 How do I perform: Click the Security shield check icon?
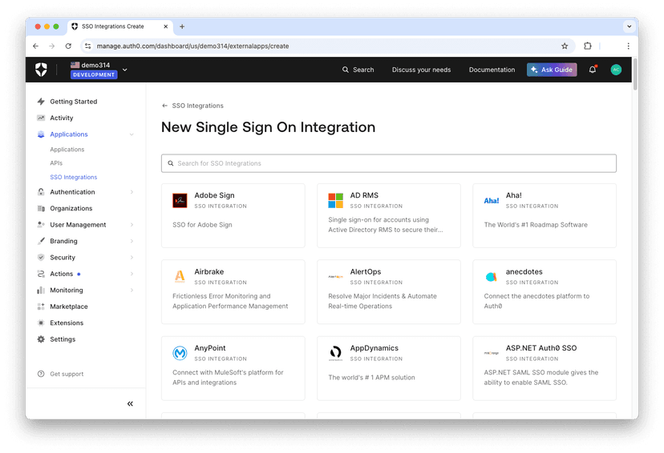coord(41,258)
